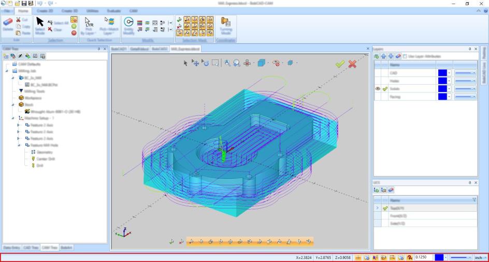Image resolution: width=489 pixels, height=262 pixels.
Task: Open the CAD Tree tab
Action: [31, 248]
